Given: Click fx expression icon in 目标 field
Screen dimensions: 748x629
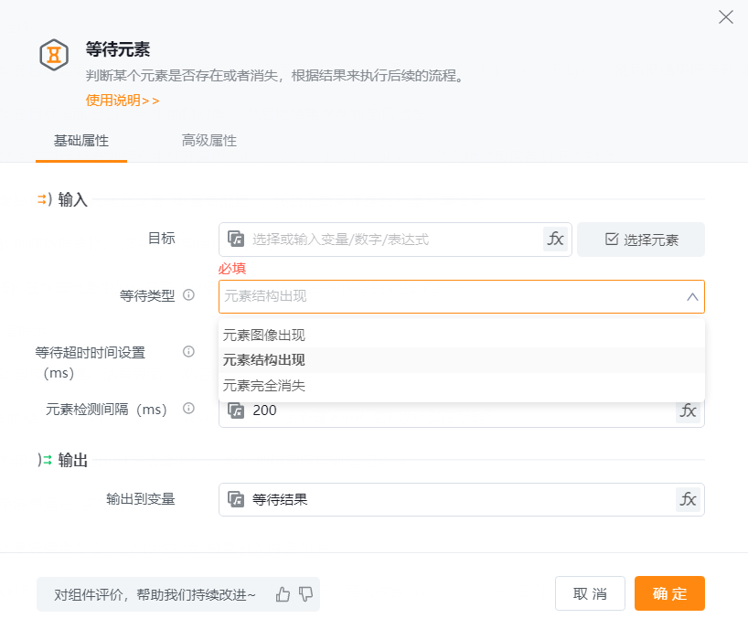Looking at the screenshot, I should click(555, 240).
